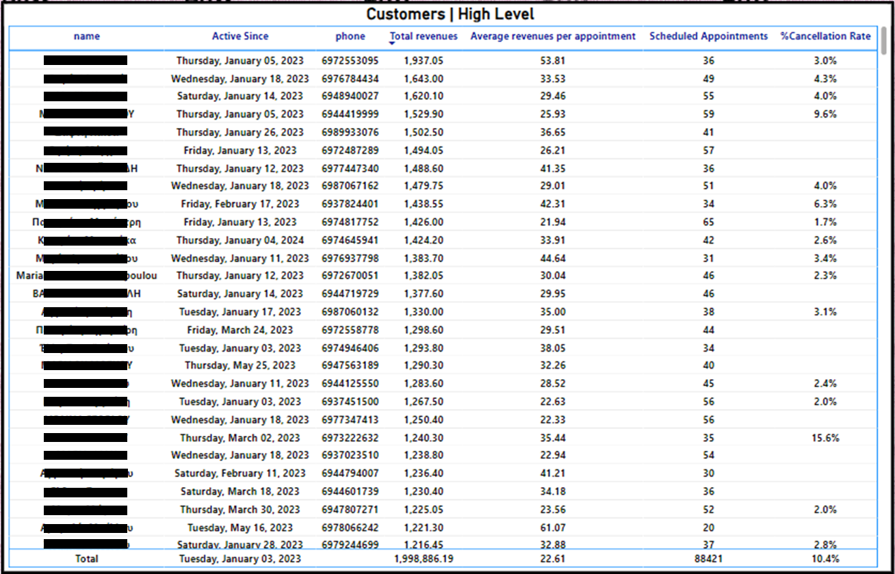Click total revenue value 1,529.90
The height and width of the screenshot is (574, 895).
click(424, 114)
